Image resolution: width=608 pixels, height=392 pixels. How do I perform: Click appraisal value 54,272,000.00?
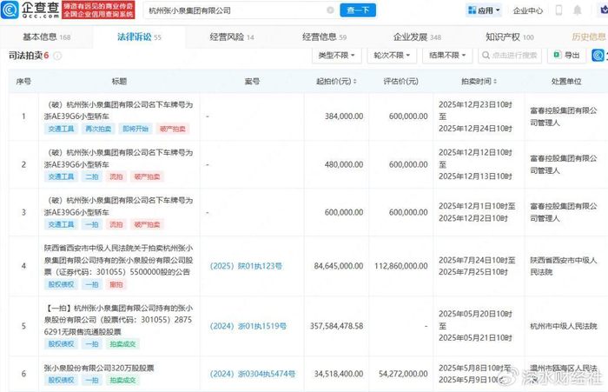click(x=403, y=374)
